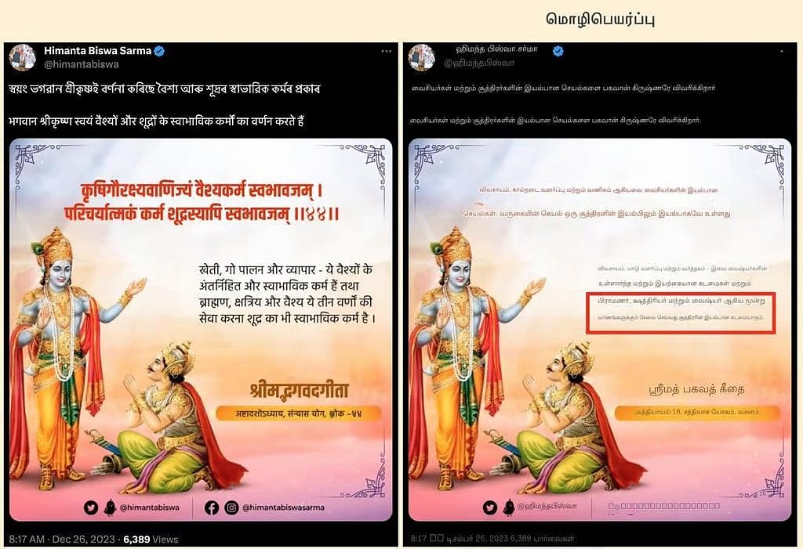Screen dimensions: 803x549
Task: Click the @himantabiswasarma handle in image footer
Action: tap(283, 507)
